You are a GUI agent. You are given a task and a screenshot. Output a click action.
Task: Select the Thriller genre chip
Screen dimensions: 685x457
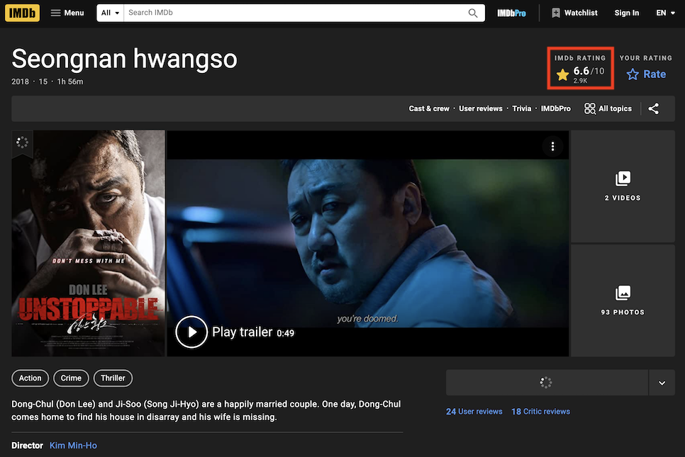tap(113, 378)
